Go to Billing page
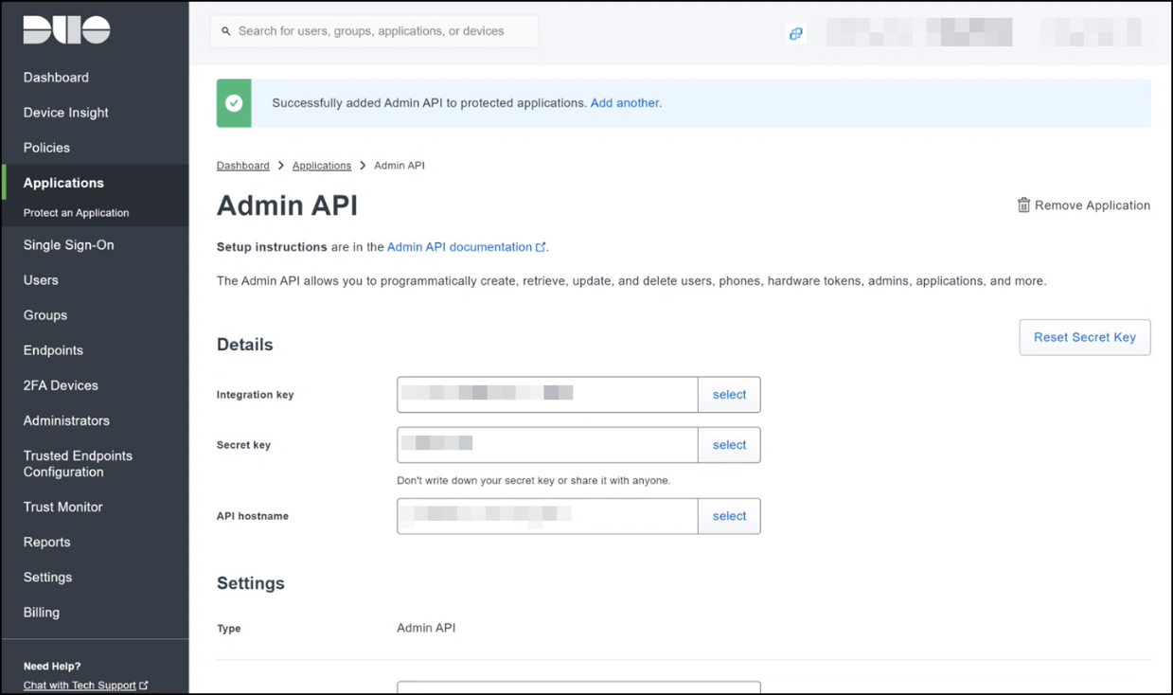This screenshot has height=695, width=1173. pos(42,613)
